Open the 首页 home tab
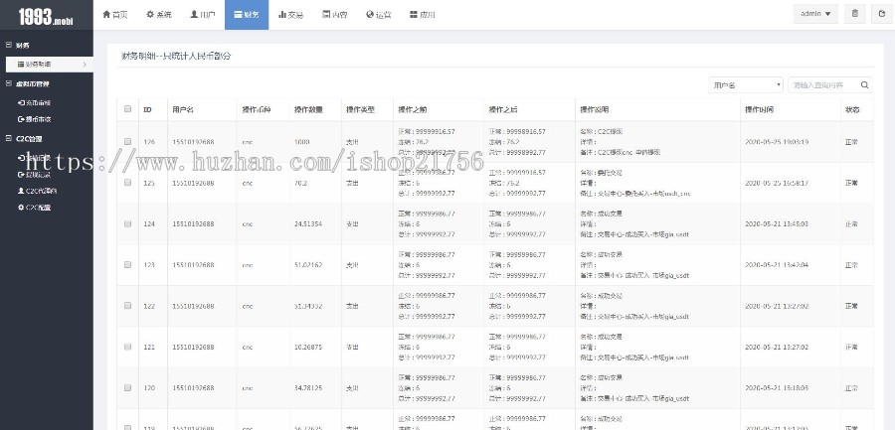The width and height of the screenshot is (895, 430). pos(114,15)
